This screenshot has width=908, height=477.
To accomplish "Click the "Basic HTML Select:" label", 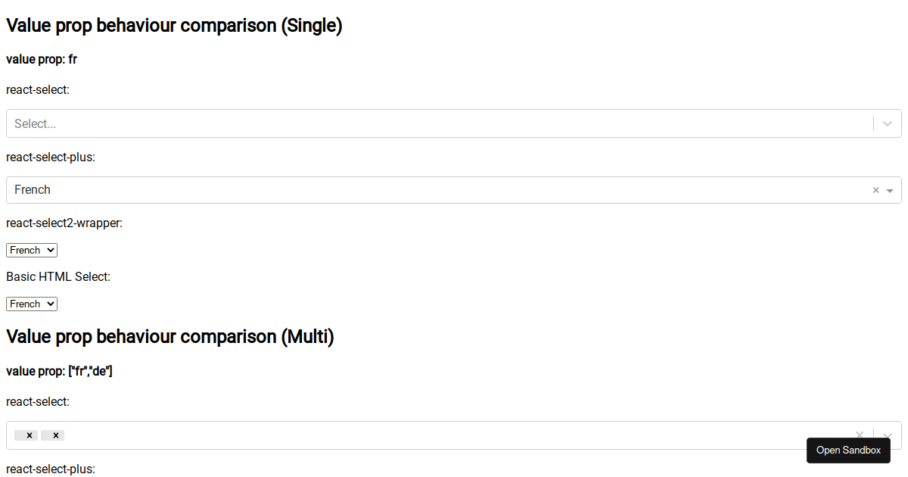I will click(58, 277).
